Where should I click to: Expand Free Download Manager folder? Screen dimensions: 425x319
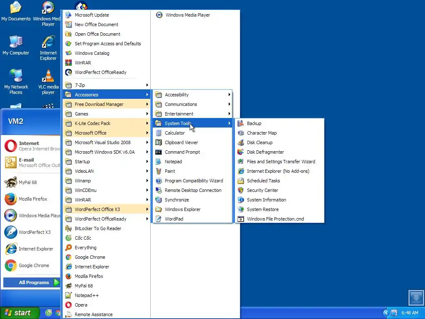pyautogui.click(x=106, y=104)
